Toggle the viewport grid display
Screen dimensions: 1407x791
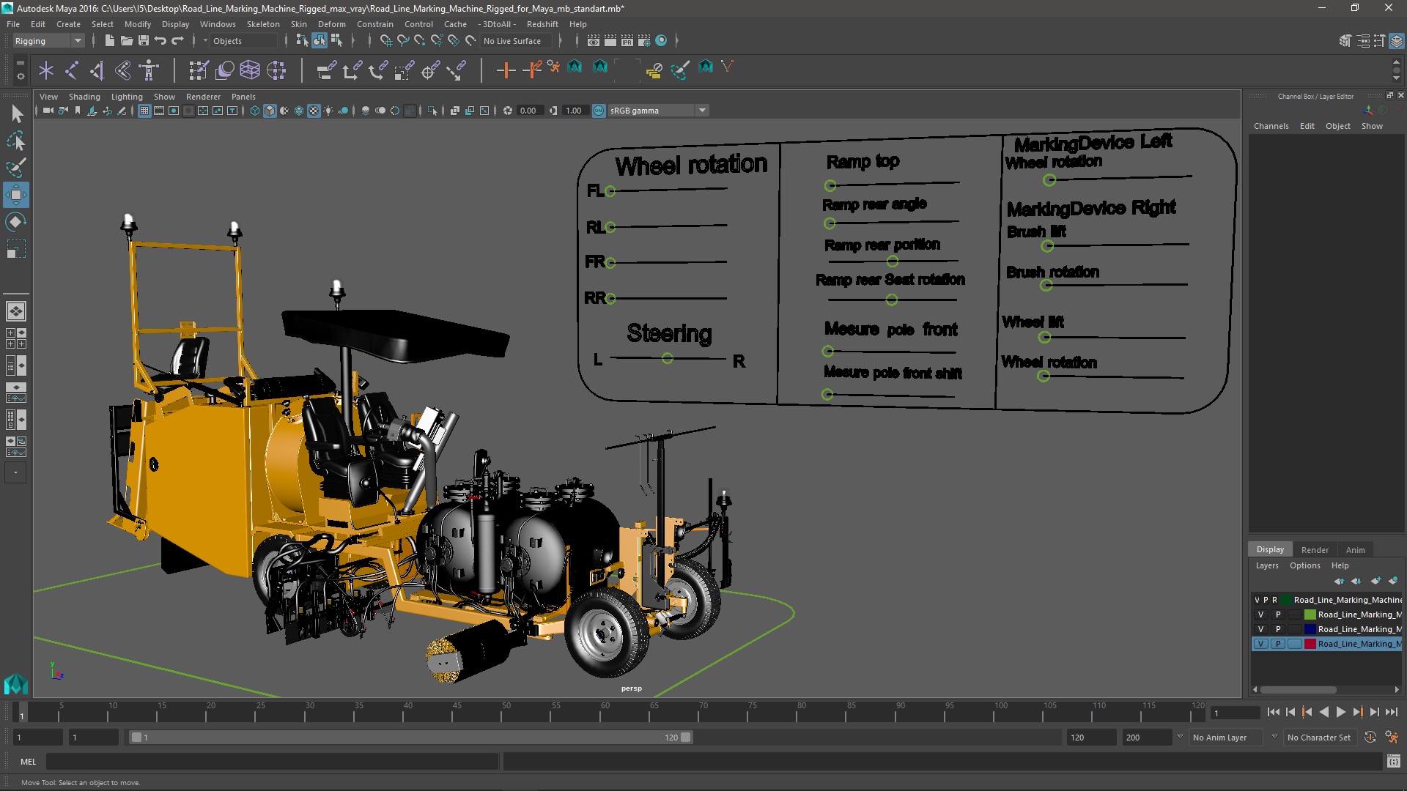(144, 111)
